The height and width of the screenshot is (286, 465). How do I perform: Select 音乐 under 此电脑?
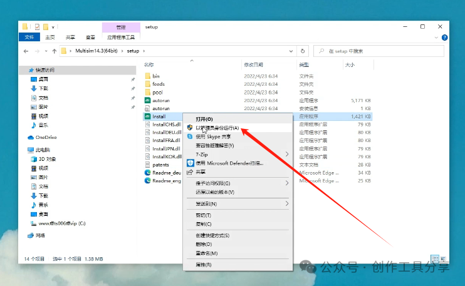click(x=43, y=205)
